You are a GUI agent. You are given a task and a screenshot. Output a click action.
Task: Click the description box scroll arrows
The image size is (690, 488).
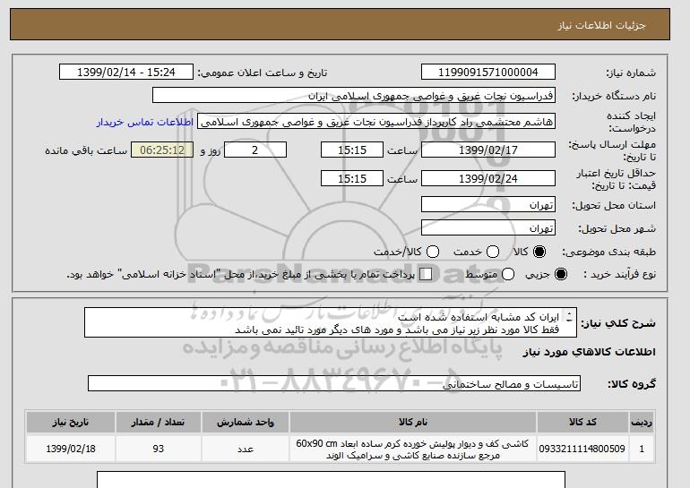[569, 317]
